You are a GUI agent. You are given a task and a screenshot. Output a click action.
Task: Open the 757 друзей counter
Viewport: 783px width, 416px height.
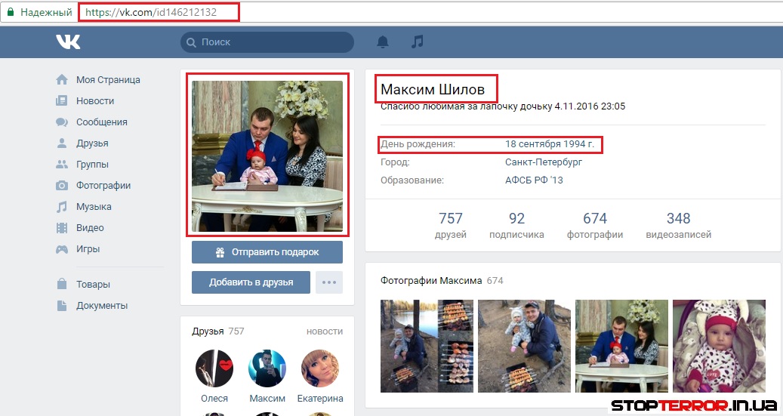pos(451,225)
